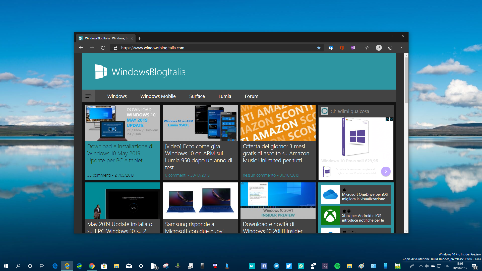This screenshot has height=271, width=482.
Task: Open a new browser tab
Action: click(140, 38)
